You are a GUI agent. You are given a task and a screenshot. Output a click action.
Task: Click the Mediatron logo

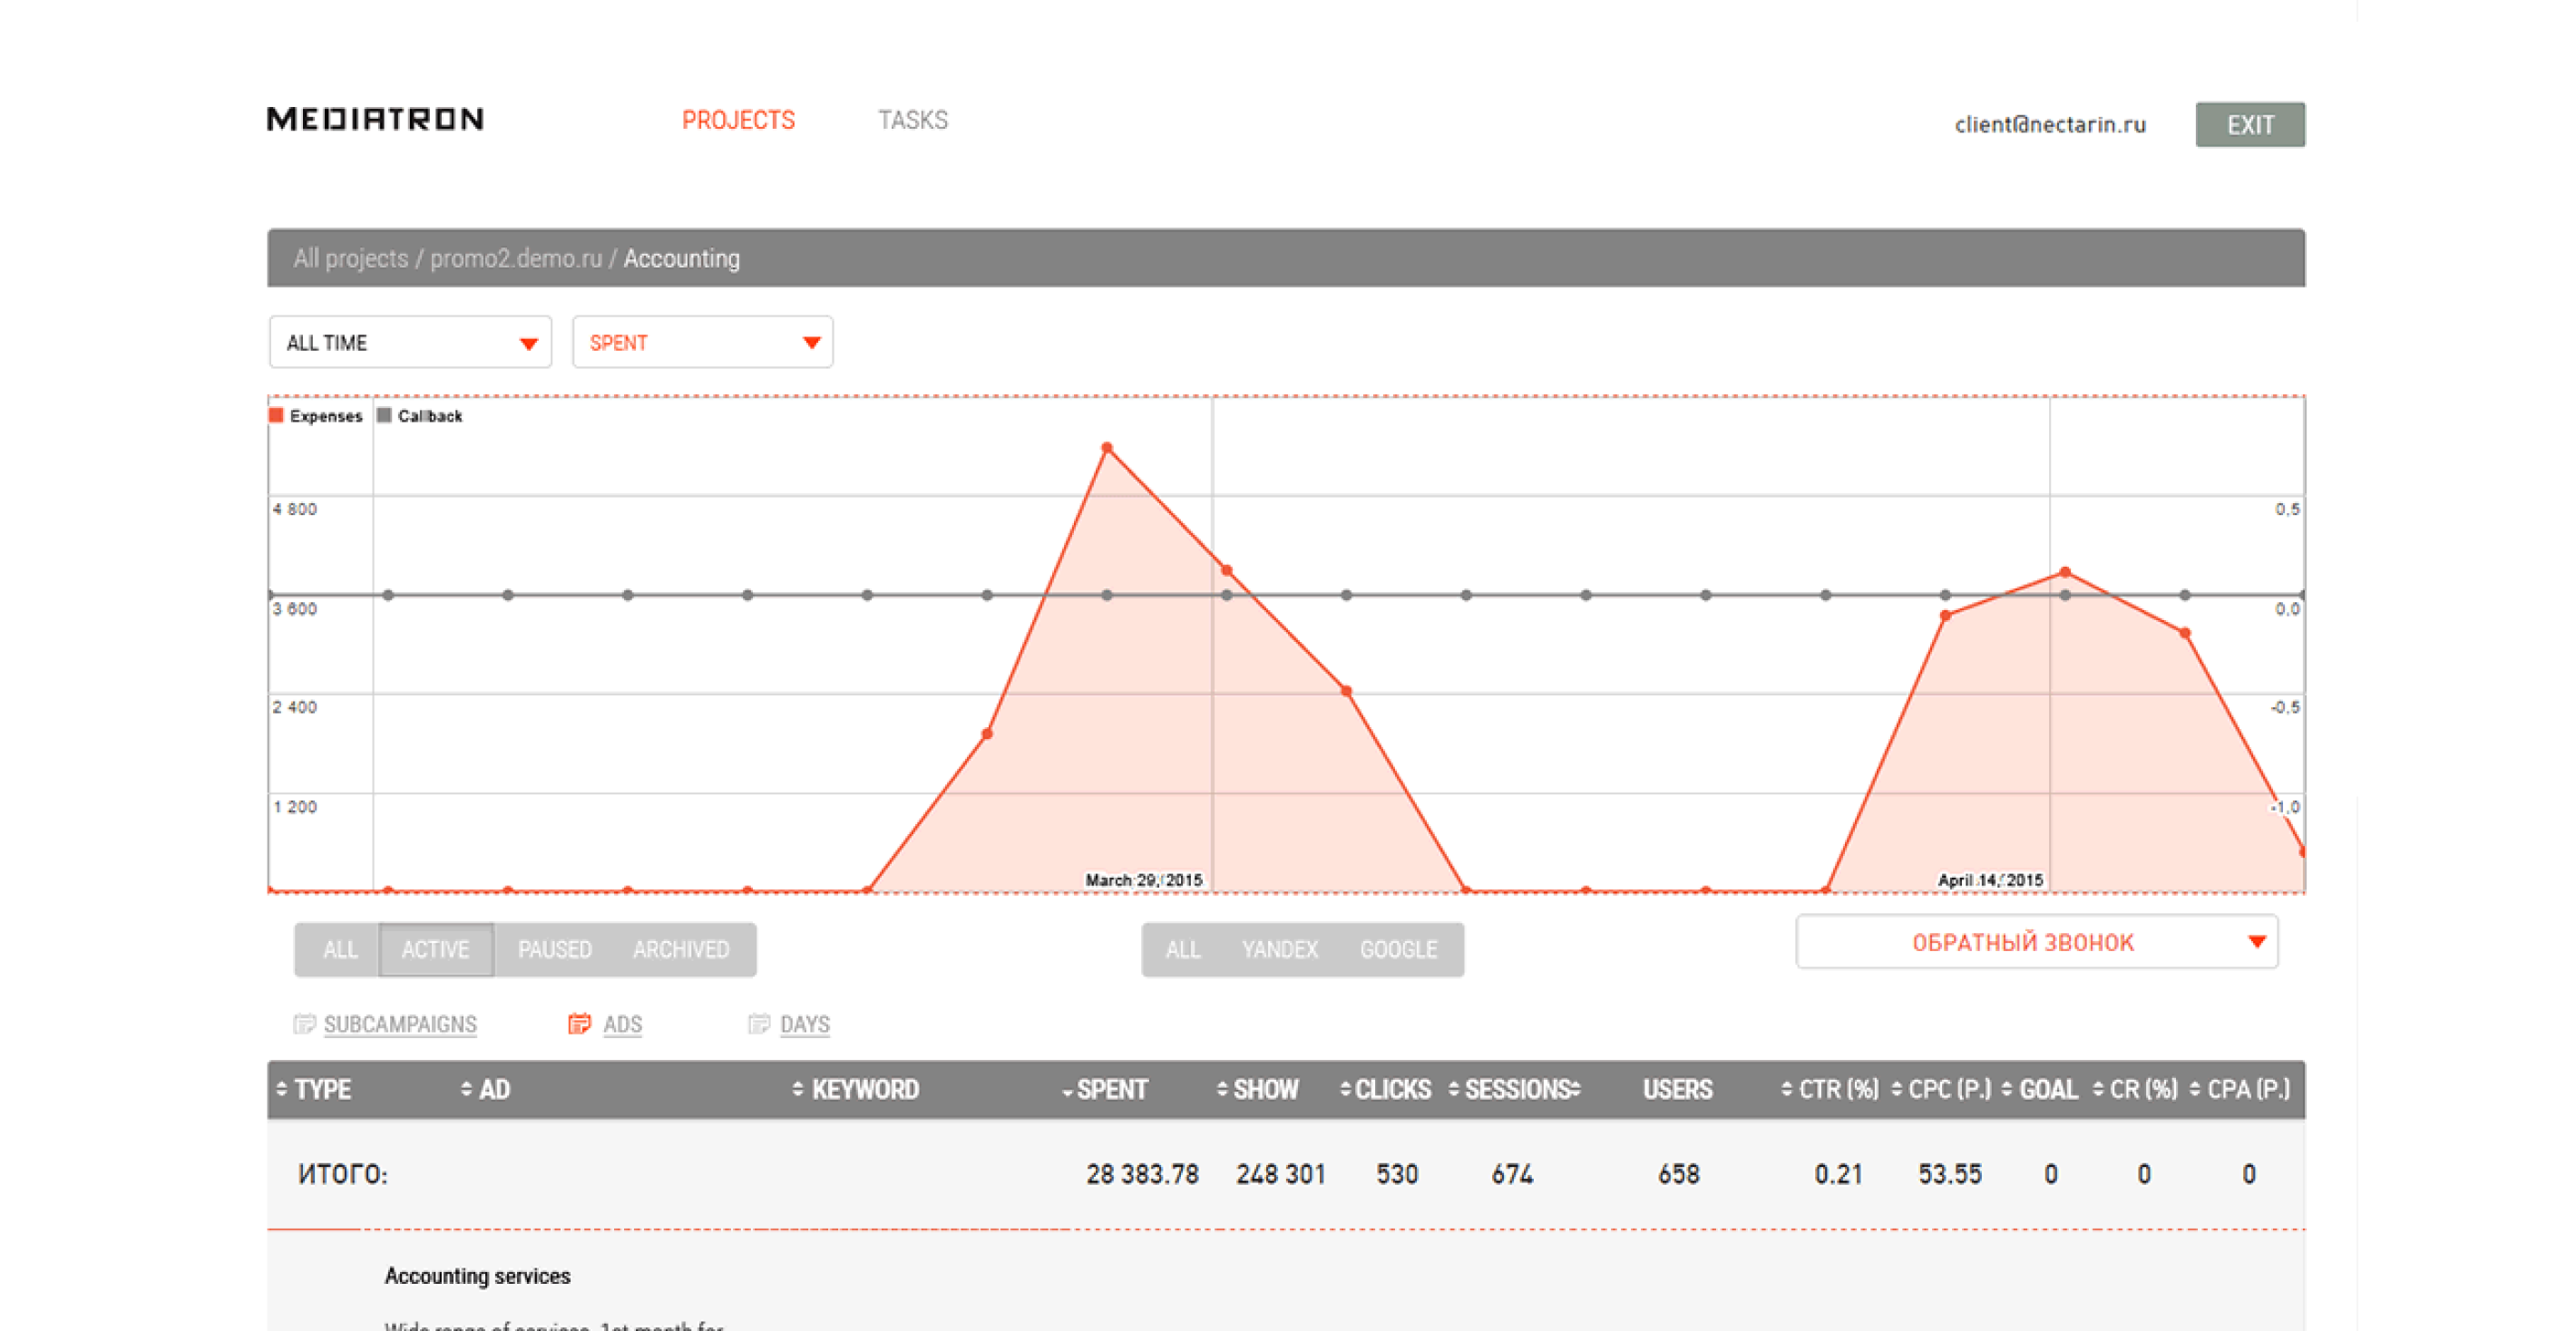(375, 120)
